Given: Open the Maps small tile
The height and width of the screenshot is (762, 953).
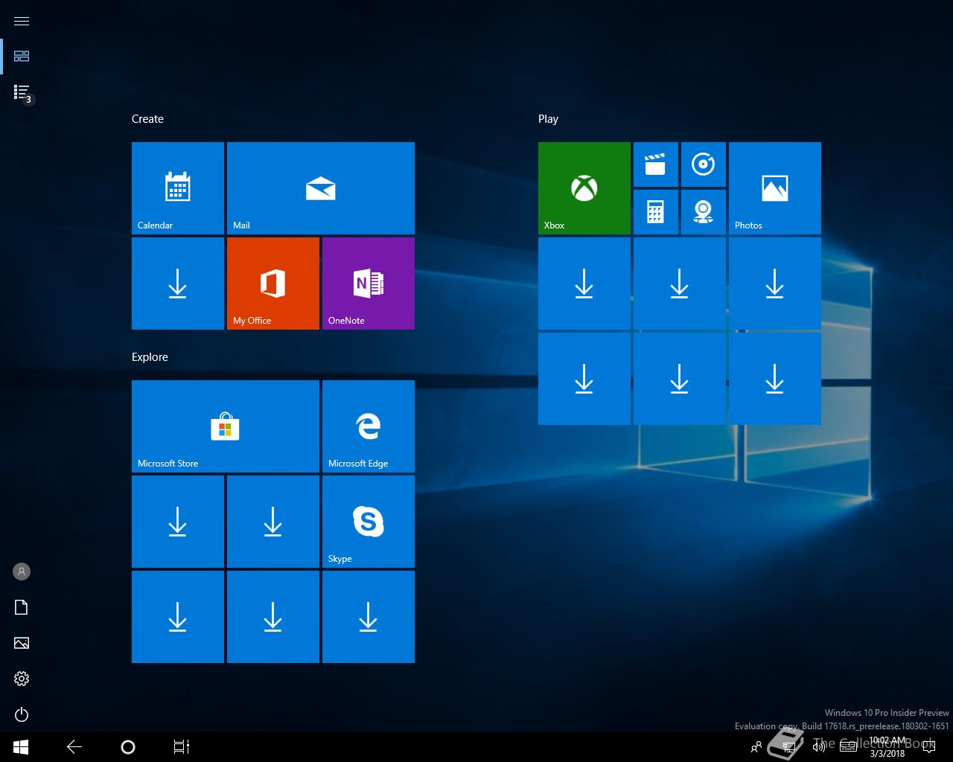Looking at the screenshot, I should pos(704,212).
